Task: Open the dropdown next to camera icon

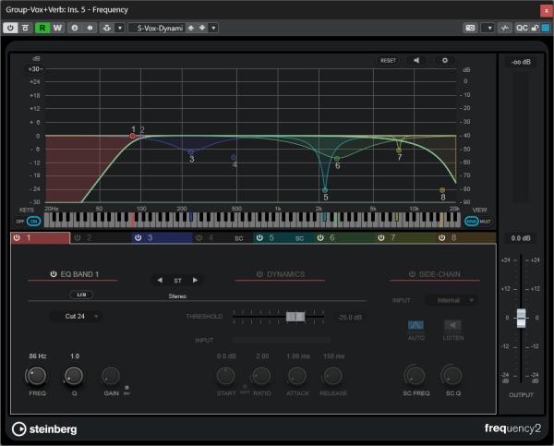Action: pyautogui.click(x=488, y=28)
